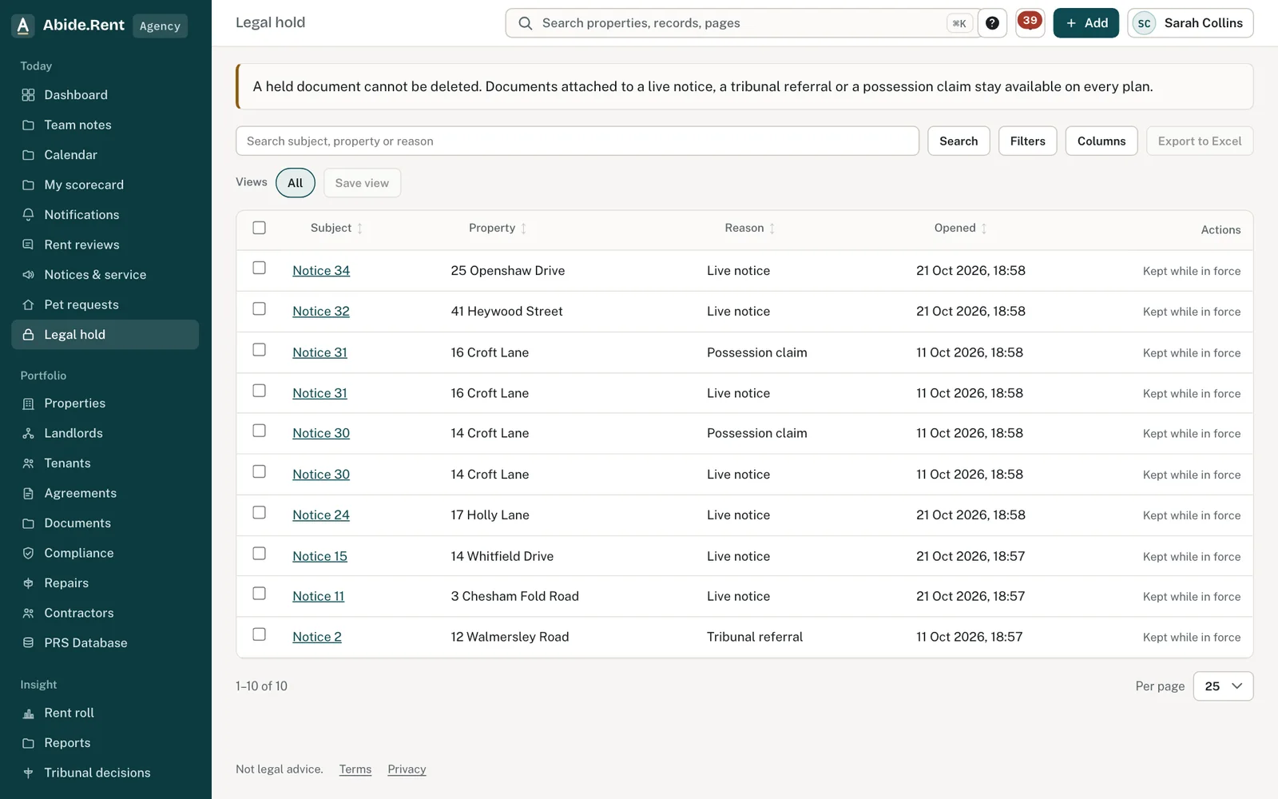This screenshot has width=1278, height=799.
Task: Open the Per page dropdown showing 25
Action: pos(1223,686)
